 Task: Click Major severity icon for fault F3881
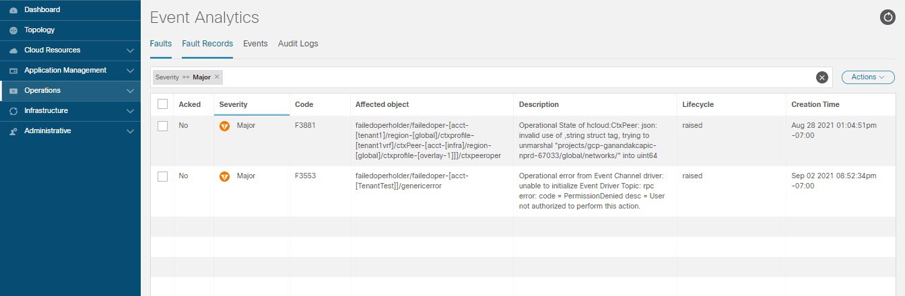pyautogui.click(x=225, y=126)
